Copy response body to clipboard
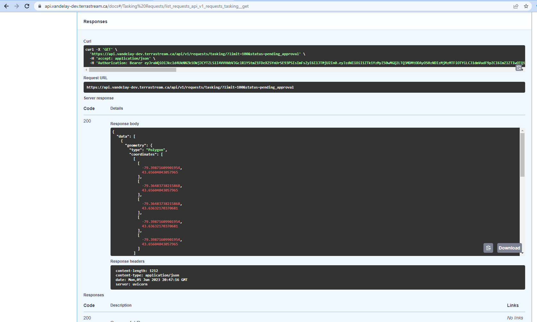 click(488, 248)
